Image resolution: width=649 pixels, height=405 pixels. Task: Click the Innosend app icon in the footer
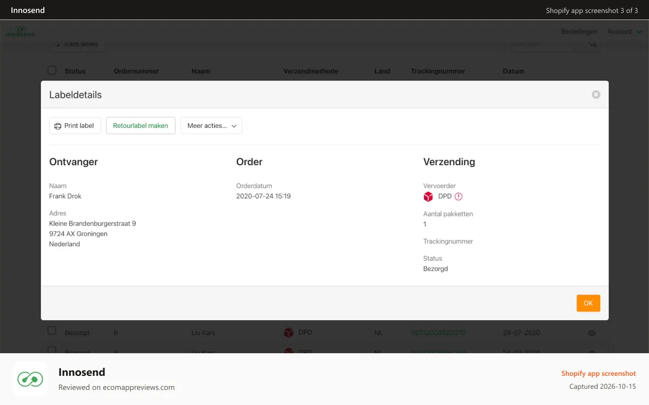(x=30, y=379)
